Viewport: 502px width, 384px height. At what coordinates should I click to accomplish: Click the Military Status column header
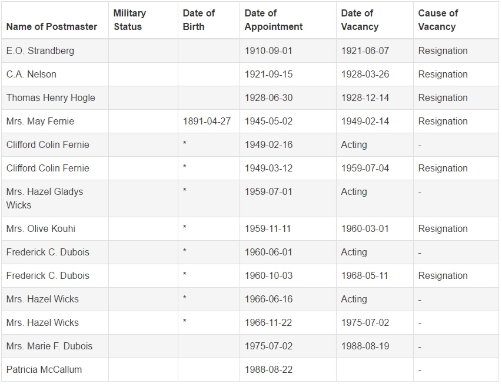click(x=129, y=20)
